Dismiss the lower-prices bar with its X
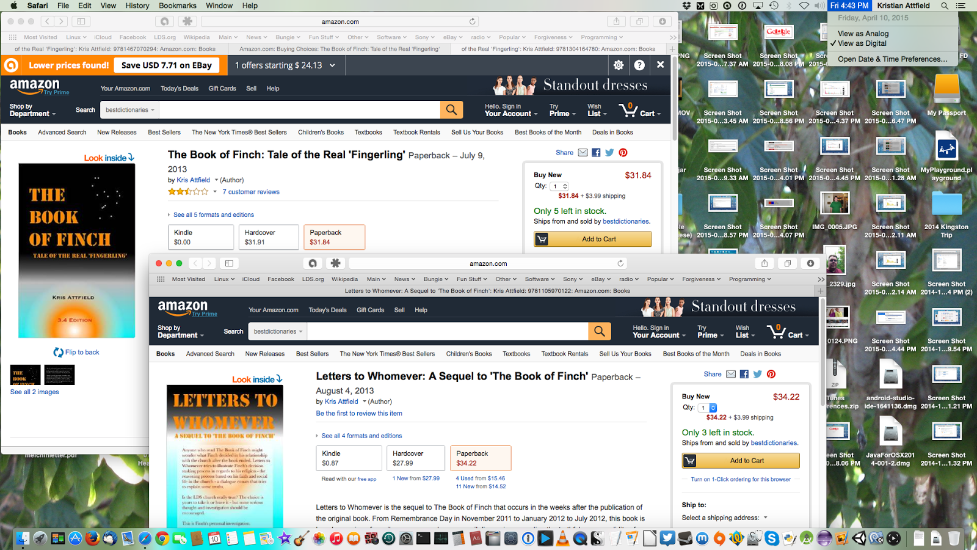Screen dimensions: 977x550 [x=660, y=64]
